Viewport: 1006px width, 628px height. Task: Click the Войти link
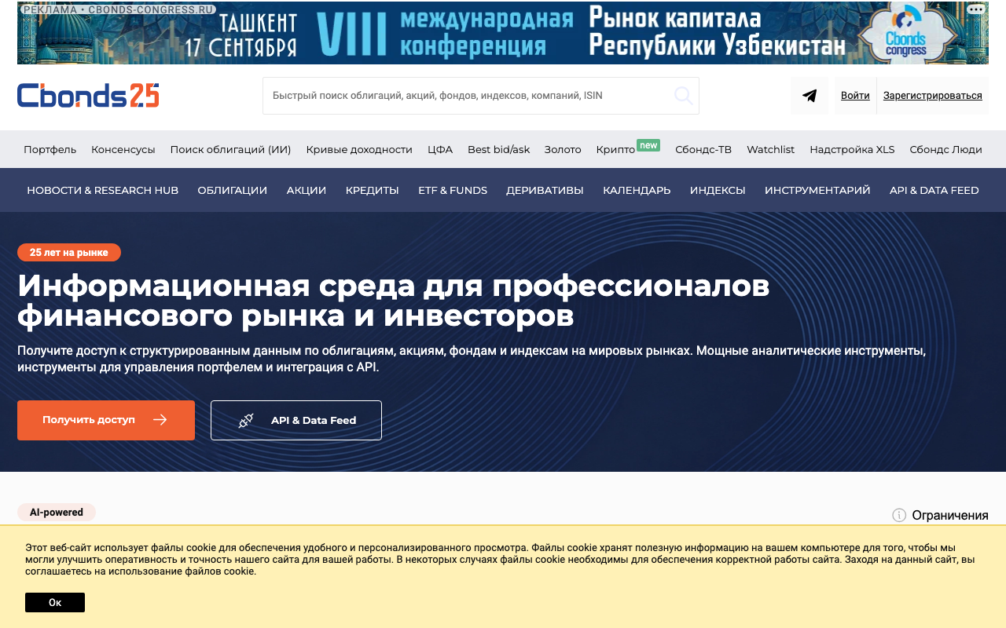(855, 96)
